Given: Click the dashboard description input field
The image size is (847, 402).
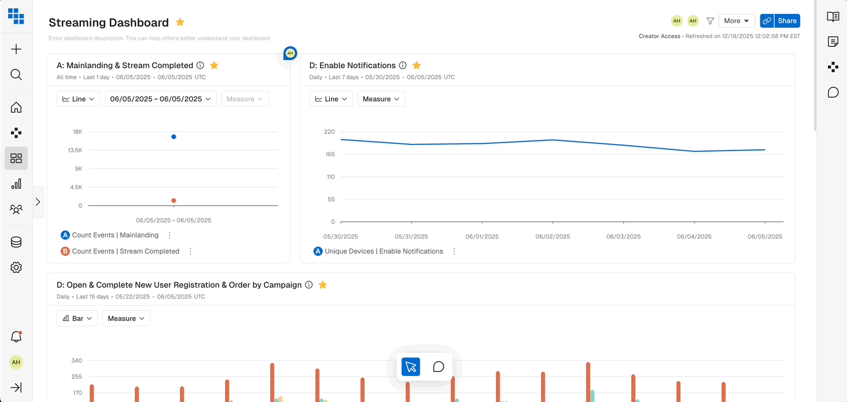Looking at the screenshot, I should point(159,38).
